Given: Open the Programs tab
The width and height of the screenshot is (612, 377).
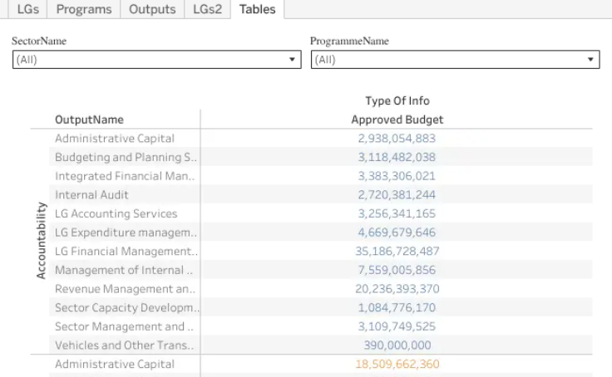Looking at the screenshot, I should 84,9.
